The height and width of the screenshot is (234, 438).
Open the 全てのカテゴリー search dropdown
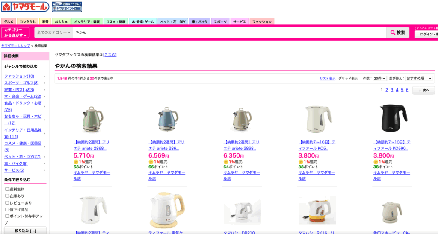pyautogui.click(x=53, y=32)
